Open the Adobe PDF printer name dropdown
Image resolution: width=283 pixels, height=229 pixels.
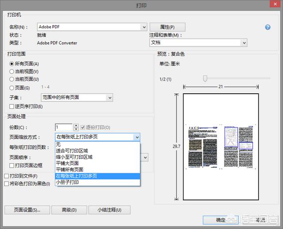92,27
